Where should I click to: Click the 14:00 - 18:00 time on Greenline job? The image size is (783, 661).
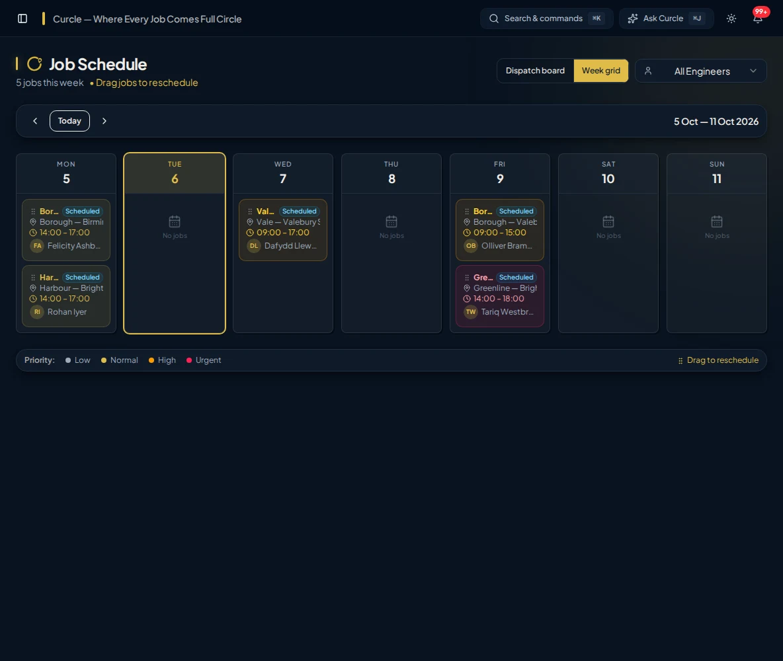pos(499,299)
